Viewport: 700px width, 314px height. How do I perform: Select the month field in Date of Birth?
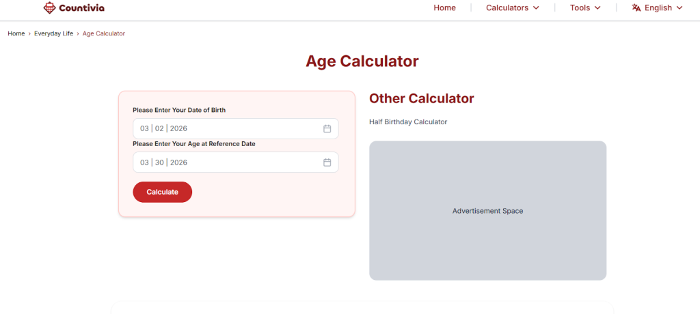pos(144,128)
